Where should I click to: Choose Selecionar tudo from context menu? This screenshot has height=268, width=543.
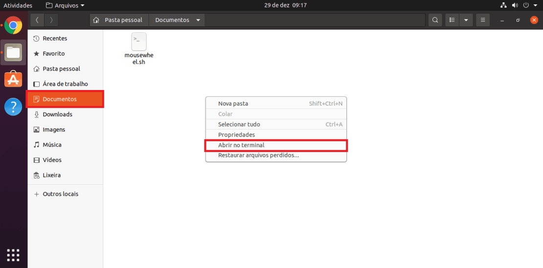[276, 124]
